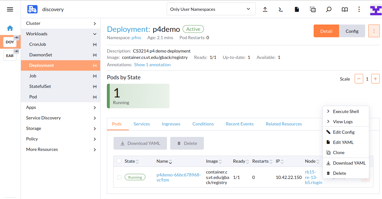The width and height of the screenshot is (382, 199).
Task: Switch to the Config view button
Action: tap(352, 31)
